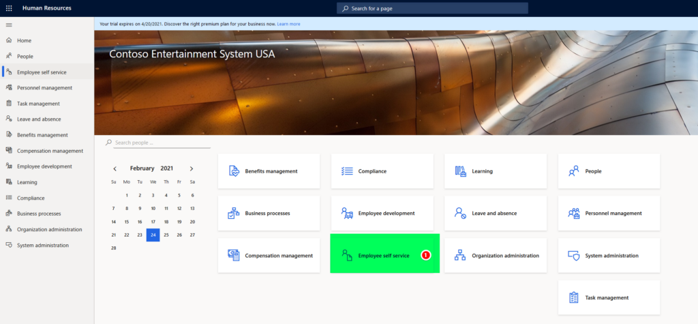Click the Search for a page box
Viewport: 698px width, 324px height.
click(432, 8)
